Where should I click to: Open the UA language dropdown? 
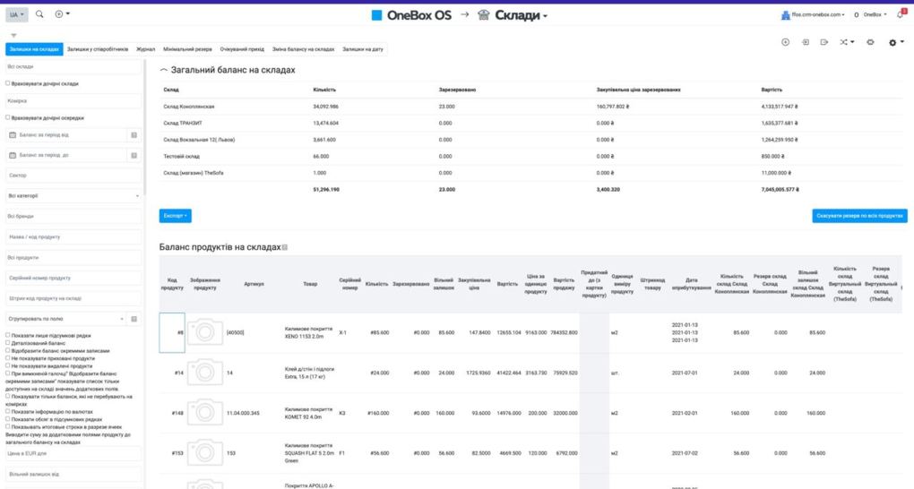pyautogui.click(x=17, y=14)
